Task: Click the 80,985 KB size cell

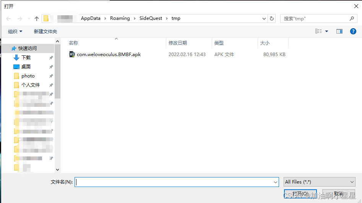Action: coord(274,55)
